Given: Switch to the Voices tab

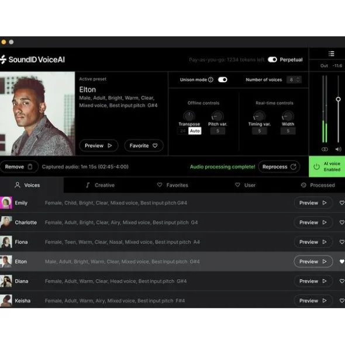Looking at the screenshot, I should click(x=32, y=185).
